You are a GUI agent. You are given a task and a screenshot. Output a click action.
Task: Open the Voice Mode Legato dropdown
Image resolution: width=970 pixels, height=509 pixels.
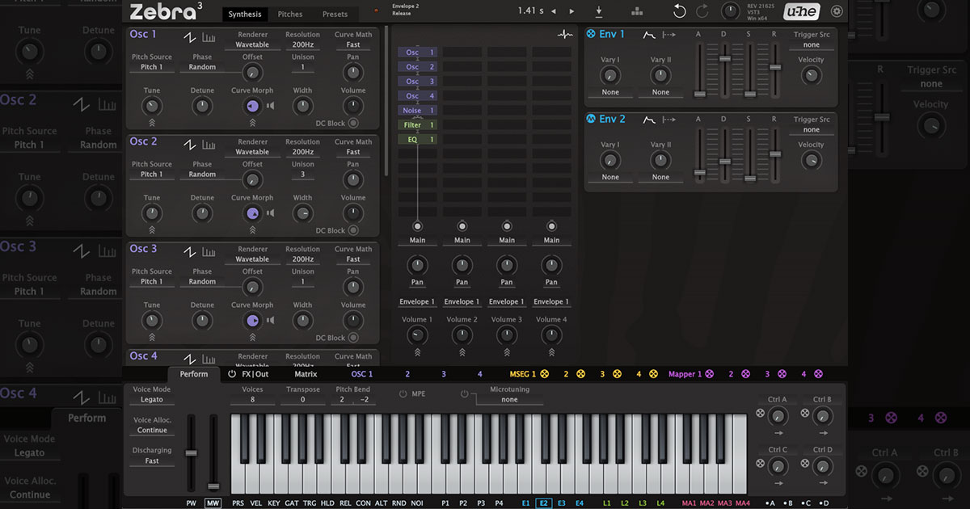[152, 399]
